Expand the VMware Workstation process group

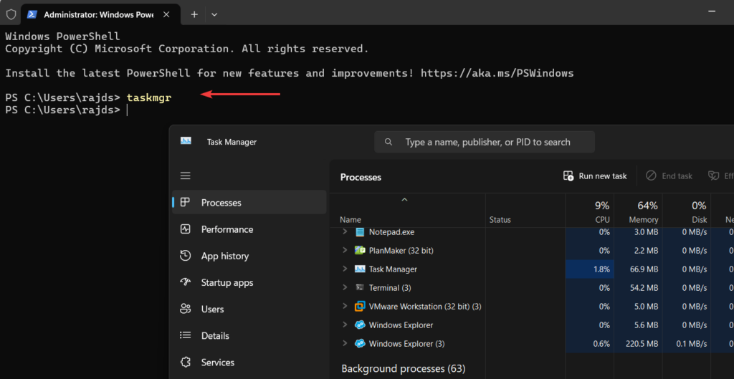click(x=345, y=307)
